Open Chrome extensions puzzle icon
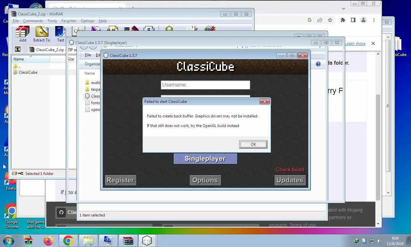 [x=343, y=20]
